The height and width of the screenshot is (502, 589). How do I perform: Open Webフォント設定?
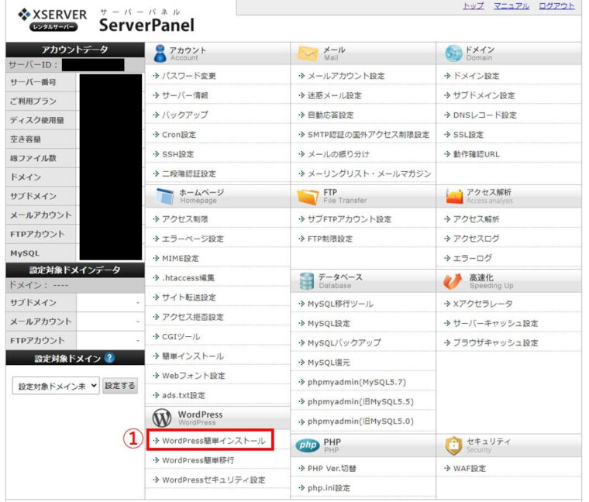point(194,376)
